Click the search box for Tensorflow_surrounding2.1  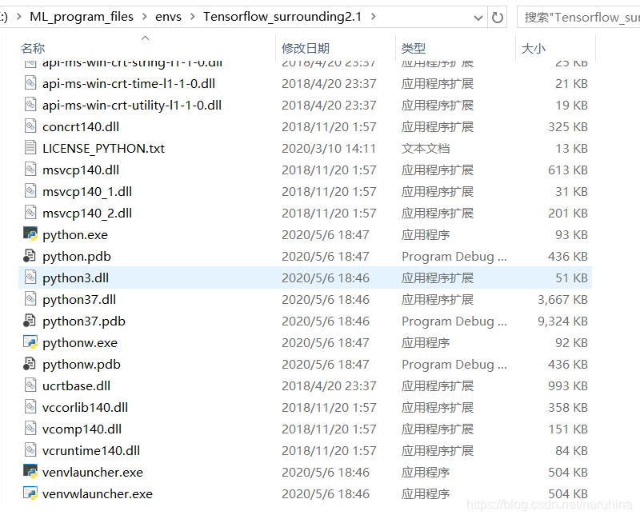click(578, 17)
